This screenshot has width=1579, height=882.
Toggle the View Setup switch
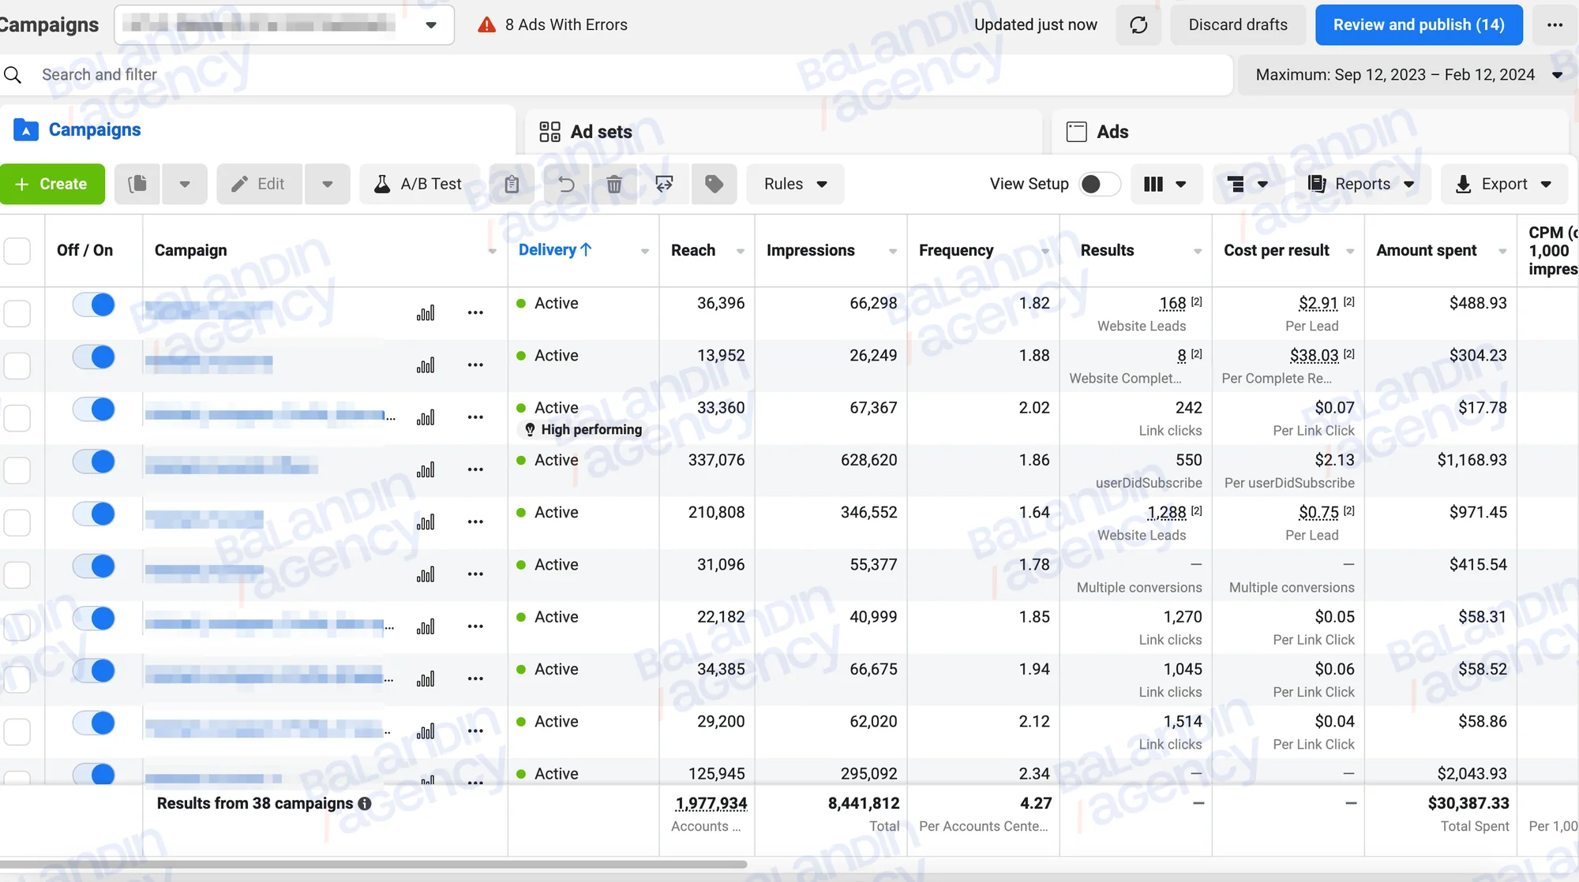(1099, 184)
